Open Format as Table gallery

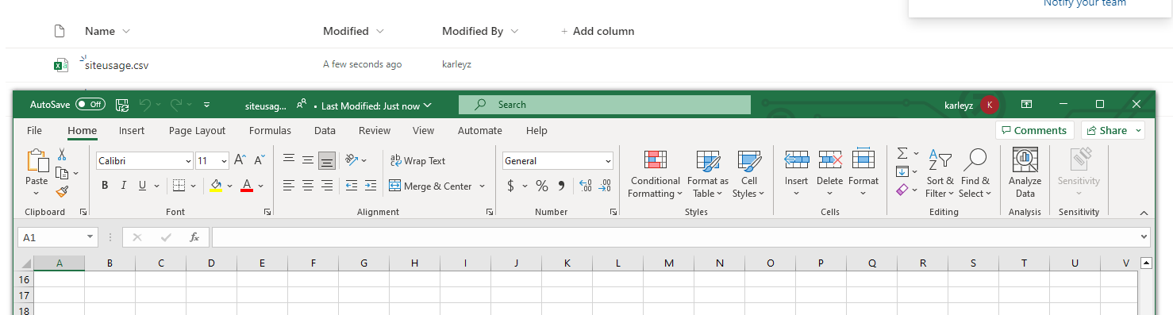pos(708,174)
